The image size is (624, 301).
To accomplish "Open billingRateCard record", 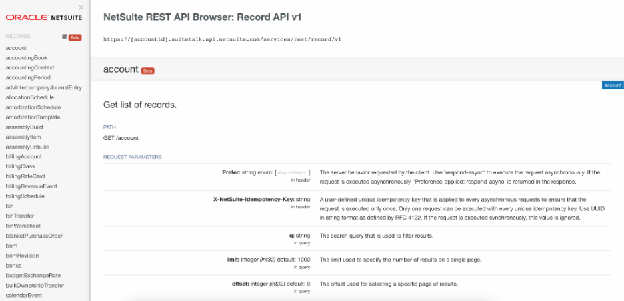I will pos(25,176).
